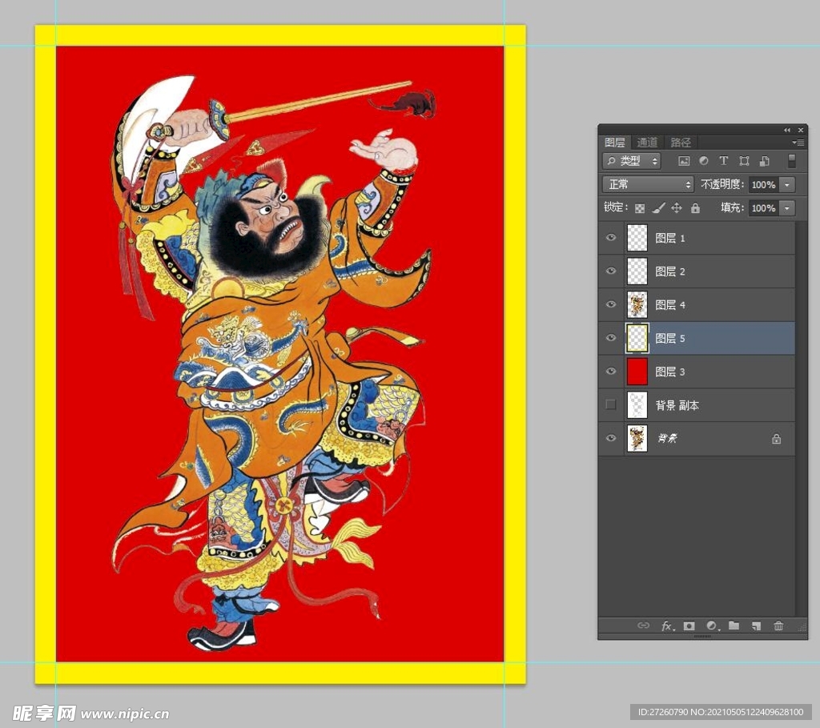The width and height of the screenshot is (820, 728).
Task: Switch to the 通道 tab
Action: (647, 143)
